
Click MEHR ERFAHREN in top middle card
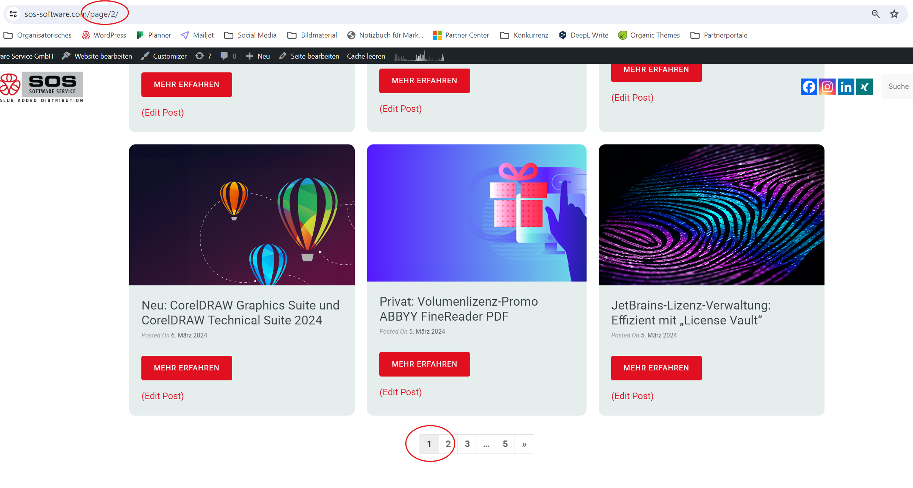point(425,81)
